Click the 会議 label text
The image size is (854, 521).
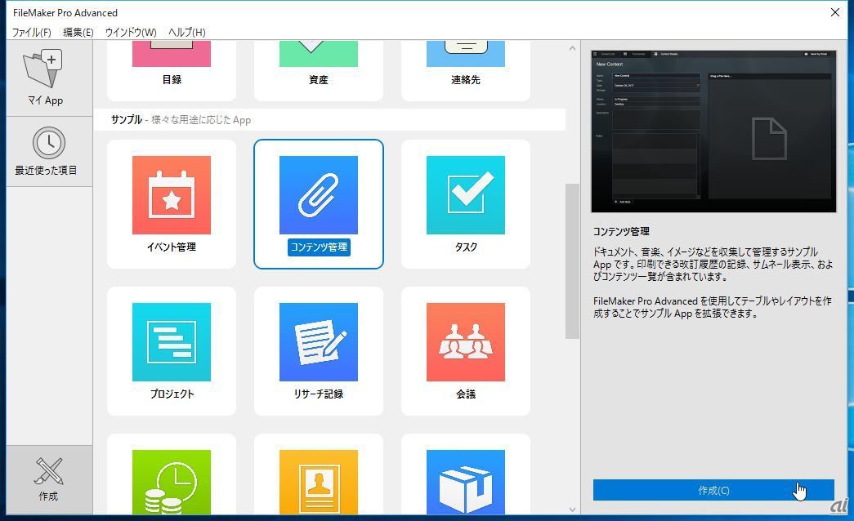point(466,394)
